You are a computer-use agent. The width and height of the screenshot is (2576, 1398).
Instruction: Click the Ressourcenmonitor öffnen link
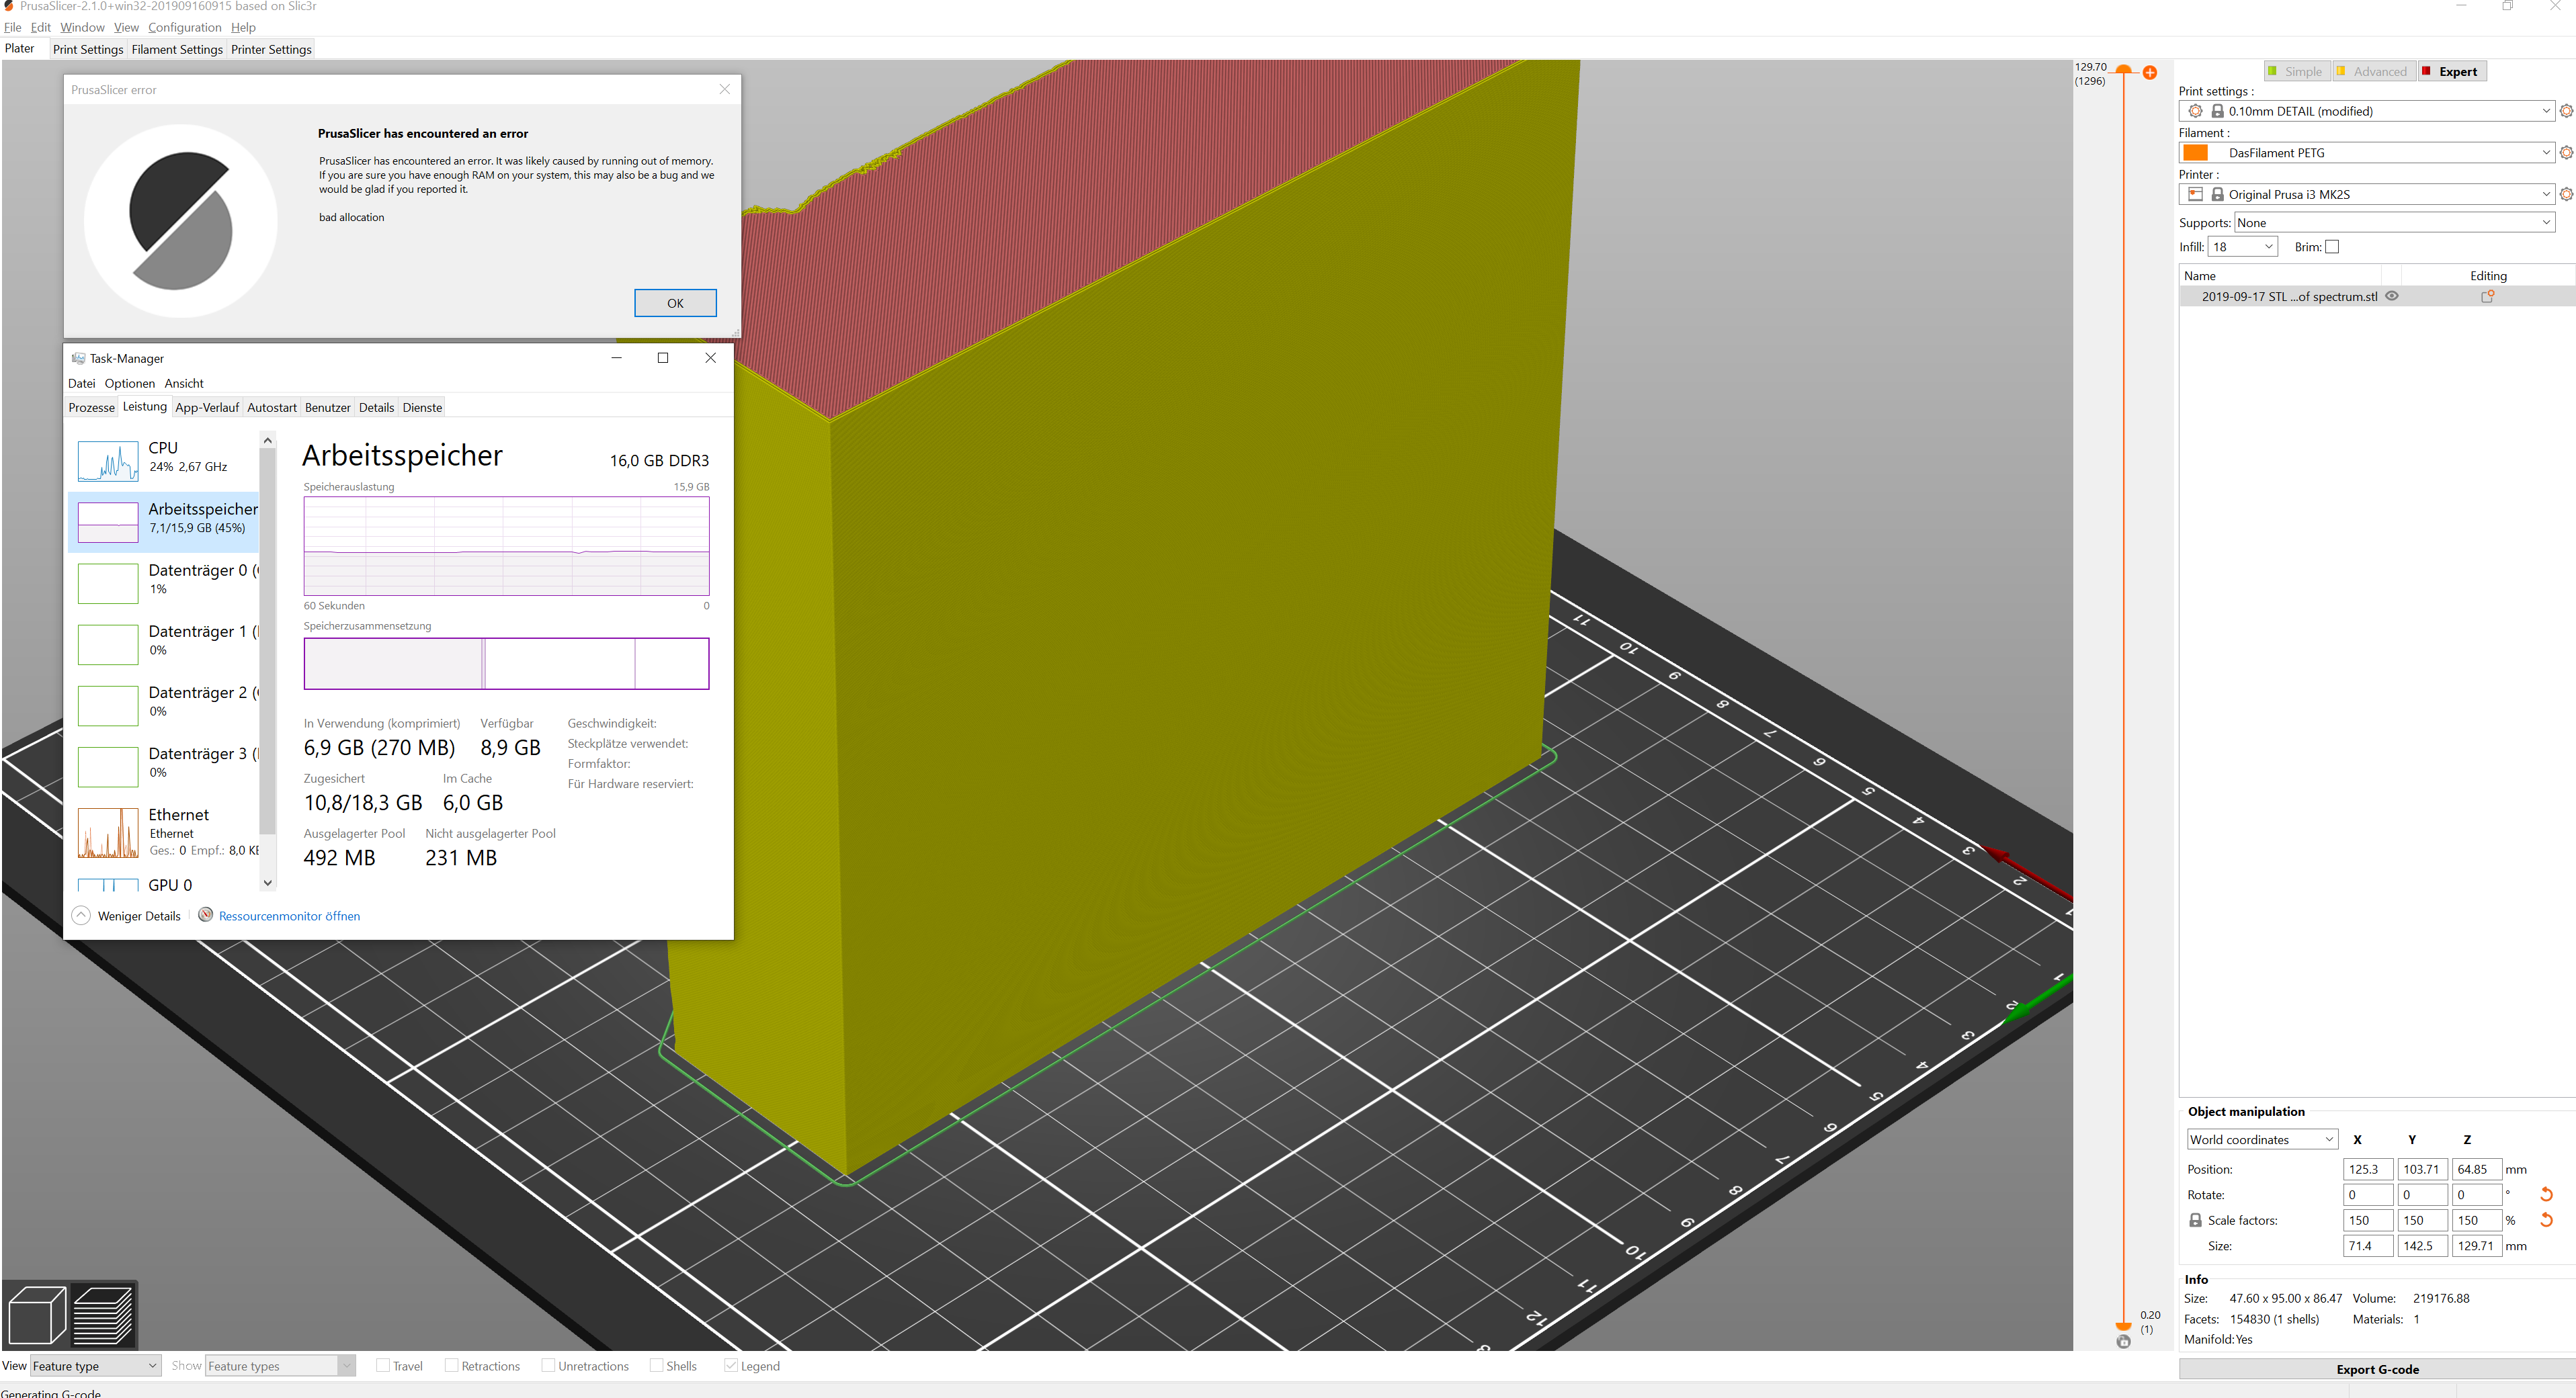[x=289, y=916]
